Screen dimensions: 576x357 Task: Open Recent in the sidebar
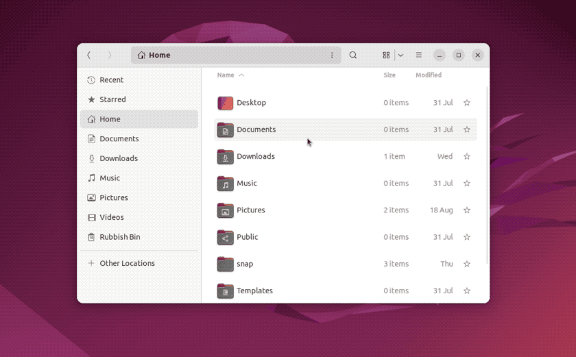click(x=139, y=80)
